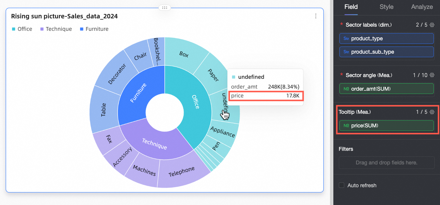Image resolution: width=440 pixels, height=205 pixels.
Task: Switch to the Field tab
Action: click(351, 7)
